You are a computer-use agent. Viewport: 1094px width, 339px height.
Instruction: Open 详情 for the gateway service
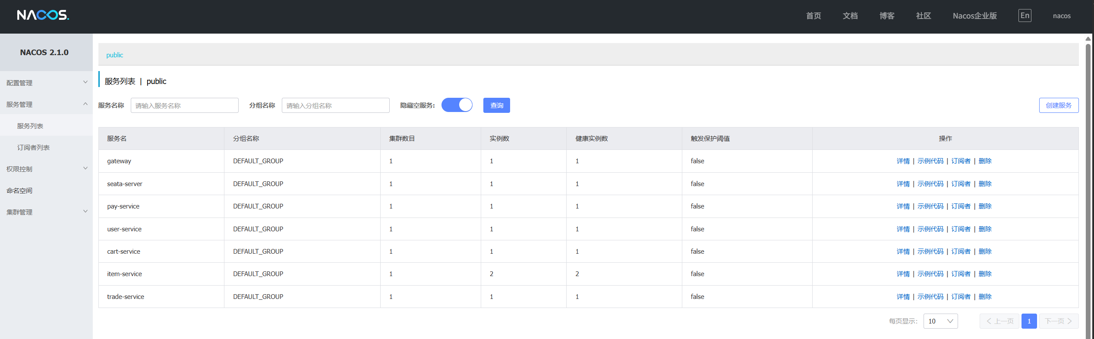903,161
